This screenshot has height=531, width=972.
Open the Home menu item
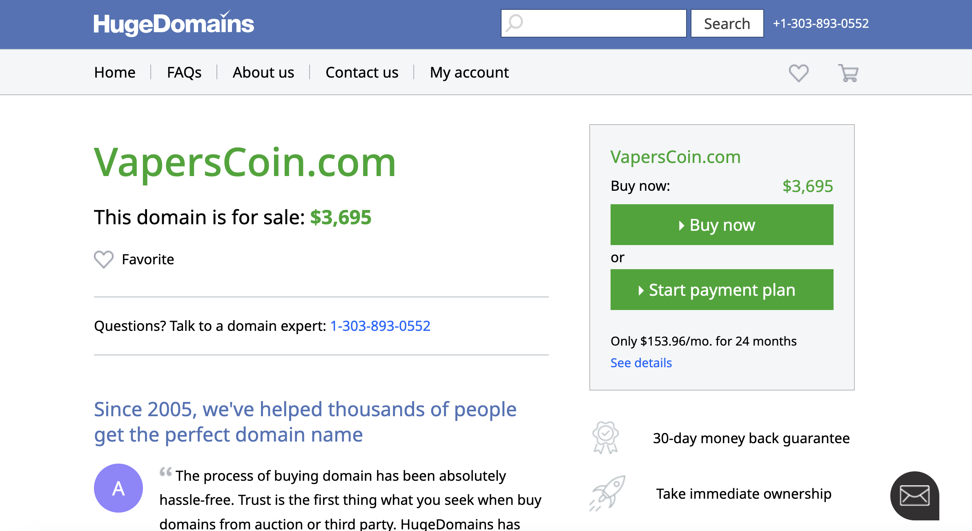click(115, 72)
